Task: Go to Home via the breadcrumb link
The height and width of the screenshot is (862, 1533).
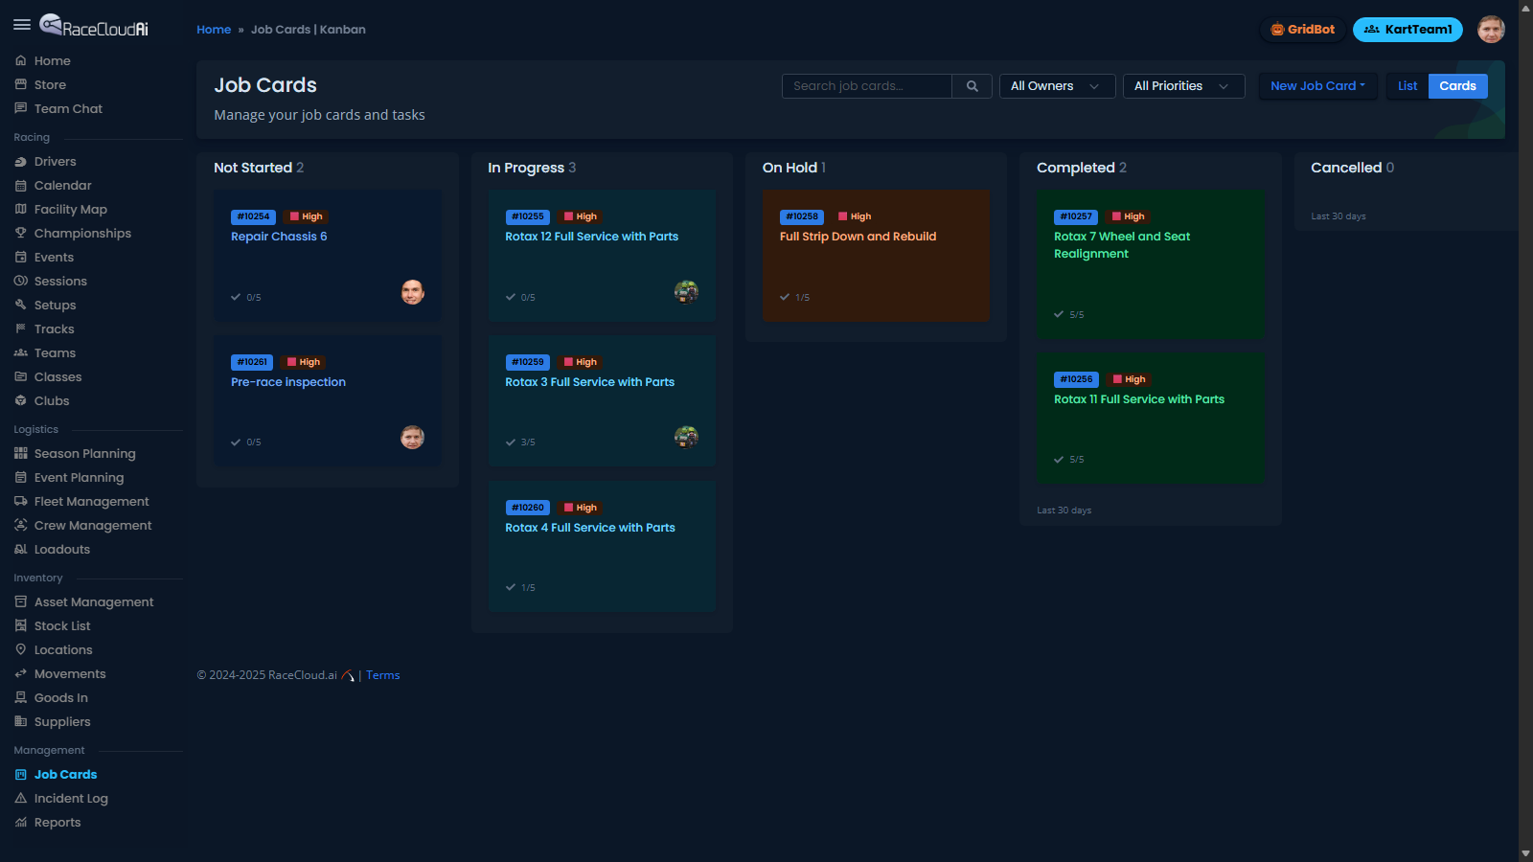Action: pyautogui.click(x=214, y=29)
